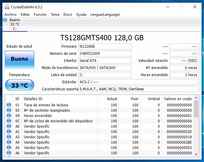Click status icon for attribute A3
The height and width of the screenshot is (162, 204).
[x=9, y=137]
